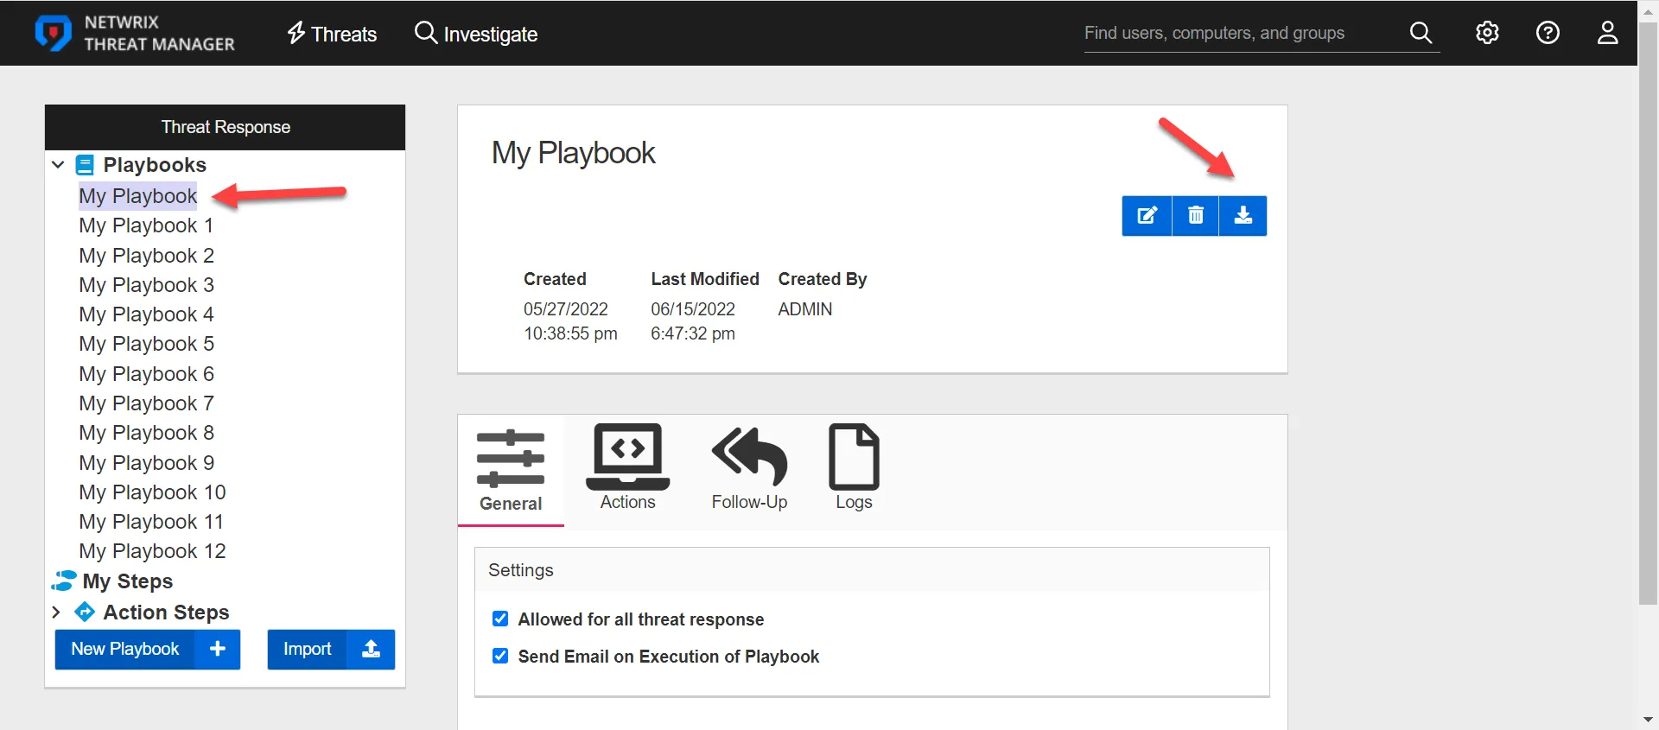Click the Last Modified date 06/15/2022
The height and width of the screenshot is (730, 1659).
point(693,309)
